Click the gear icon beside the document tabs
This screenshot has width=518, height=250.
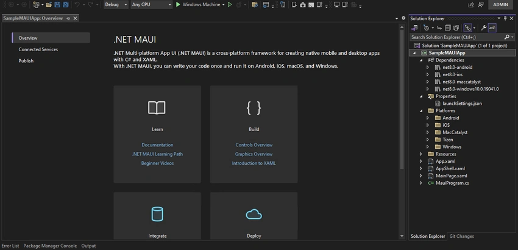(403, 18)
